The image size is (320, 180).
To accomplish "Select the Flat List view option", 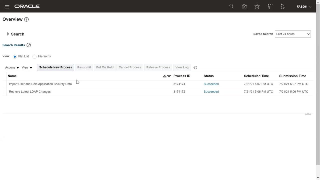I will pyautogui.click(x=15, y=56).
